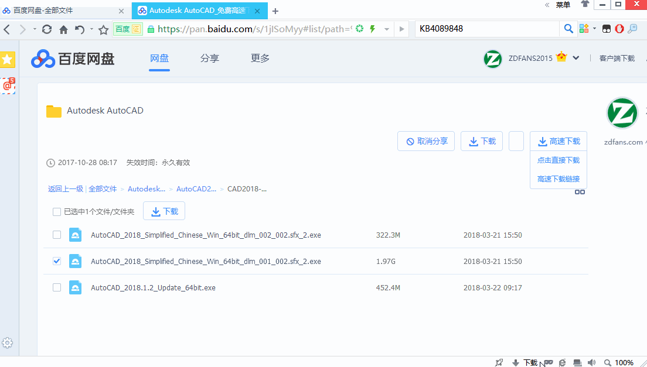This screenshot has height=367, width=647.
Task: Click the volume speaker icon in status bar
Action: click(592, 362)
